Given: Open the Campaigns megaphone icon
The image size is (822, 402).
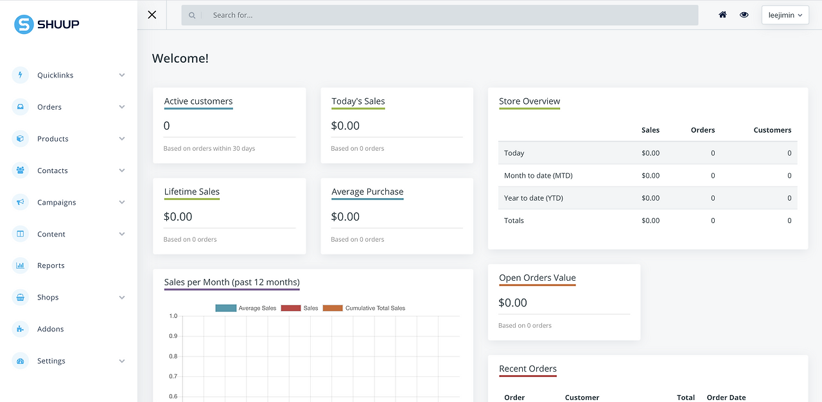Looking at the screenshot, I should tap(21, 202).
